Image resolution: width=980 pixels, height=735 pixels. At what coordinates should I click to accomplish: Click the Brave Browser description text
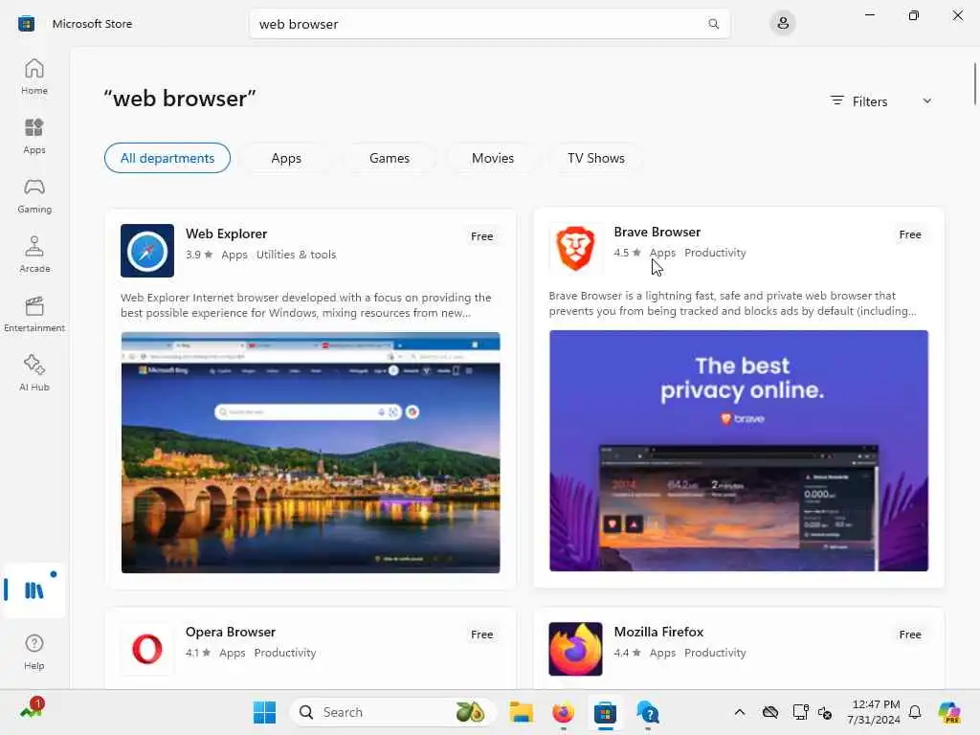pyautogui.click(x=732, y=303)
